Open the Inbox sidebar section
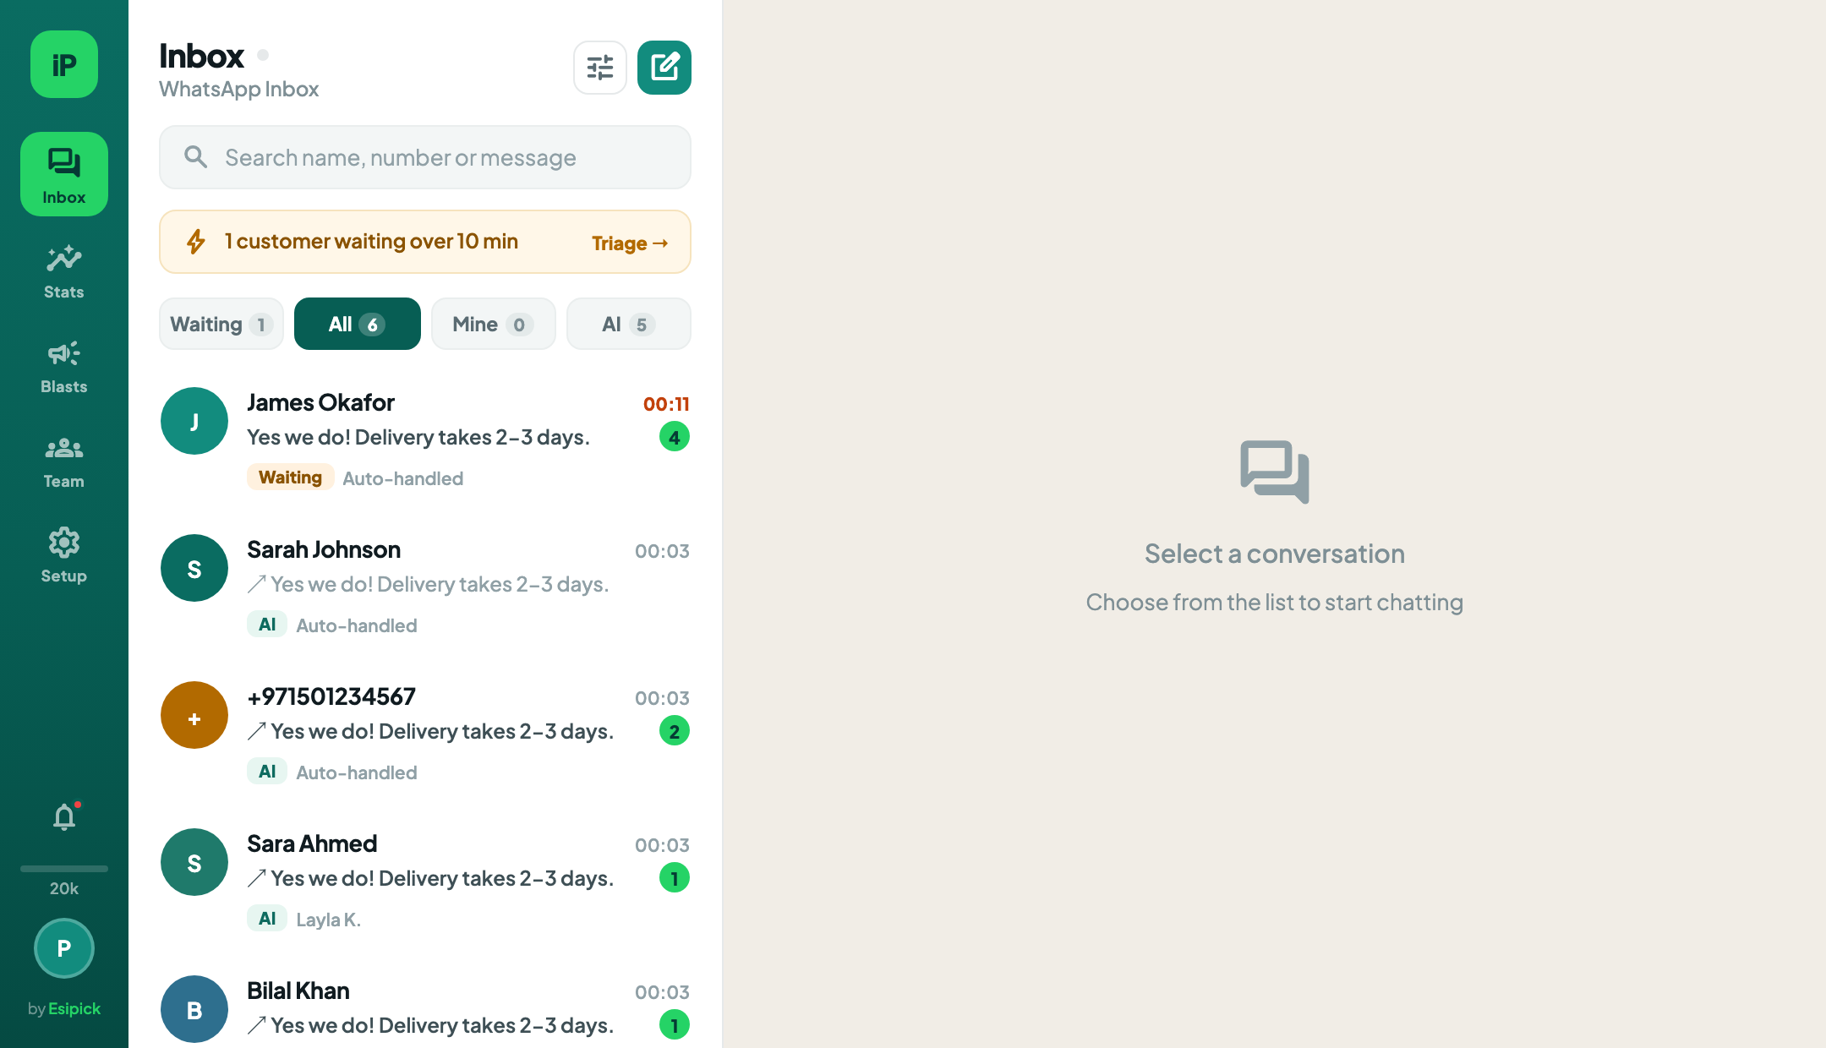The height and width of the screenshot is (1048, 1826). coord(64,174)
